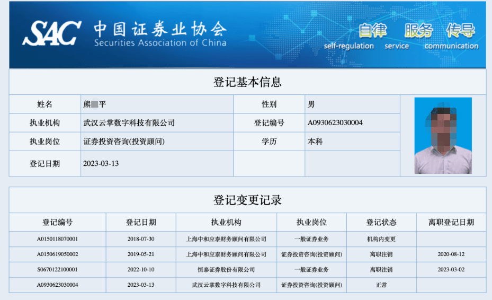
Task: Click the 执业岗位 column header in records table
Action: pos(311,222)
